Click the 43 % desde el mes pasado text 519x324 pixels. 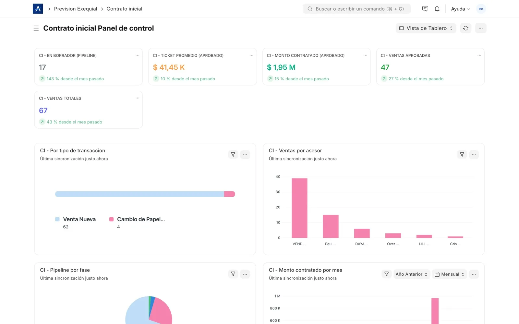point(74,122)
